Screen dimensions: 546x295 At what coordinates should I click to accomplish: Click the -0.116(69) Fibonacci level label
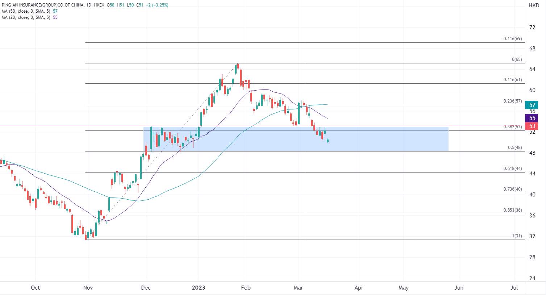tap(512, 39)
